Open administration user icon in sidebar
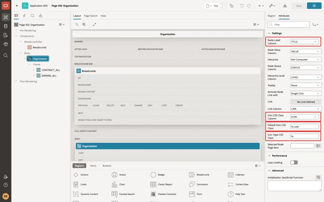Image resolution: width=324 pixels, height=202 pixels. pos(6,177)
